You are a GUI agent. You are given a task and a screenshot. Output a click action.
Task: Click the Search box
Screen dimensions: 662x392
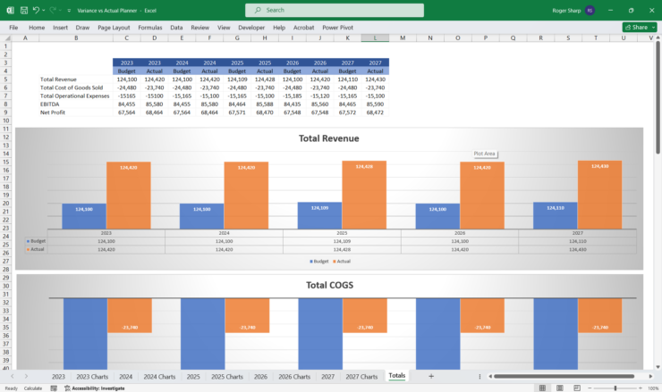pos(335,10)
